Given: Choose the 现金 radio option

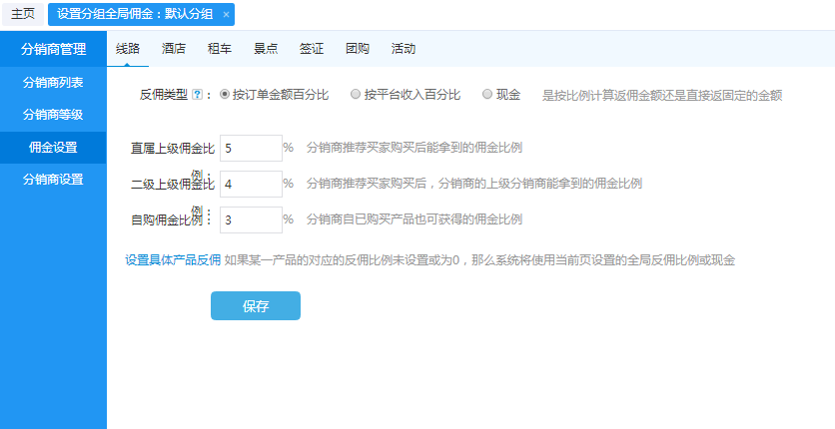Looking at the screenshot, I should 487,95.
